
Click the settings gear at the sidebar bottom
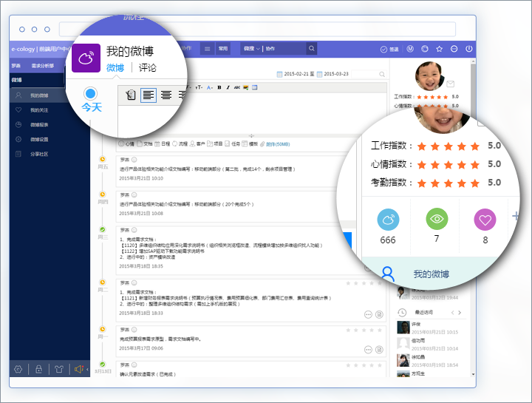[x=18, y=369]
